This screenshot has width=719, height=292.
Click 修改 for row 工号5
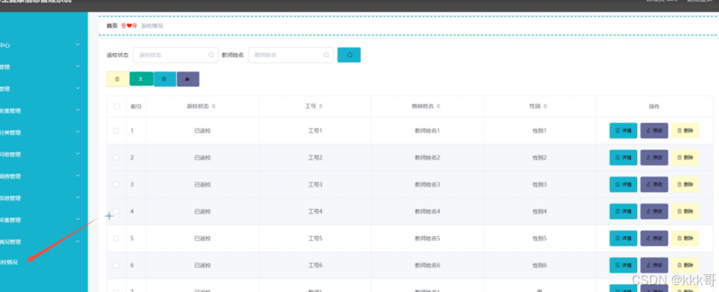tap(654, 238)
